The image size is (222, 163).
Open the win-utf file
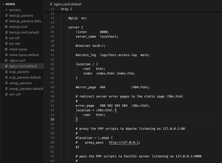tap(15, 94)
